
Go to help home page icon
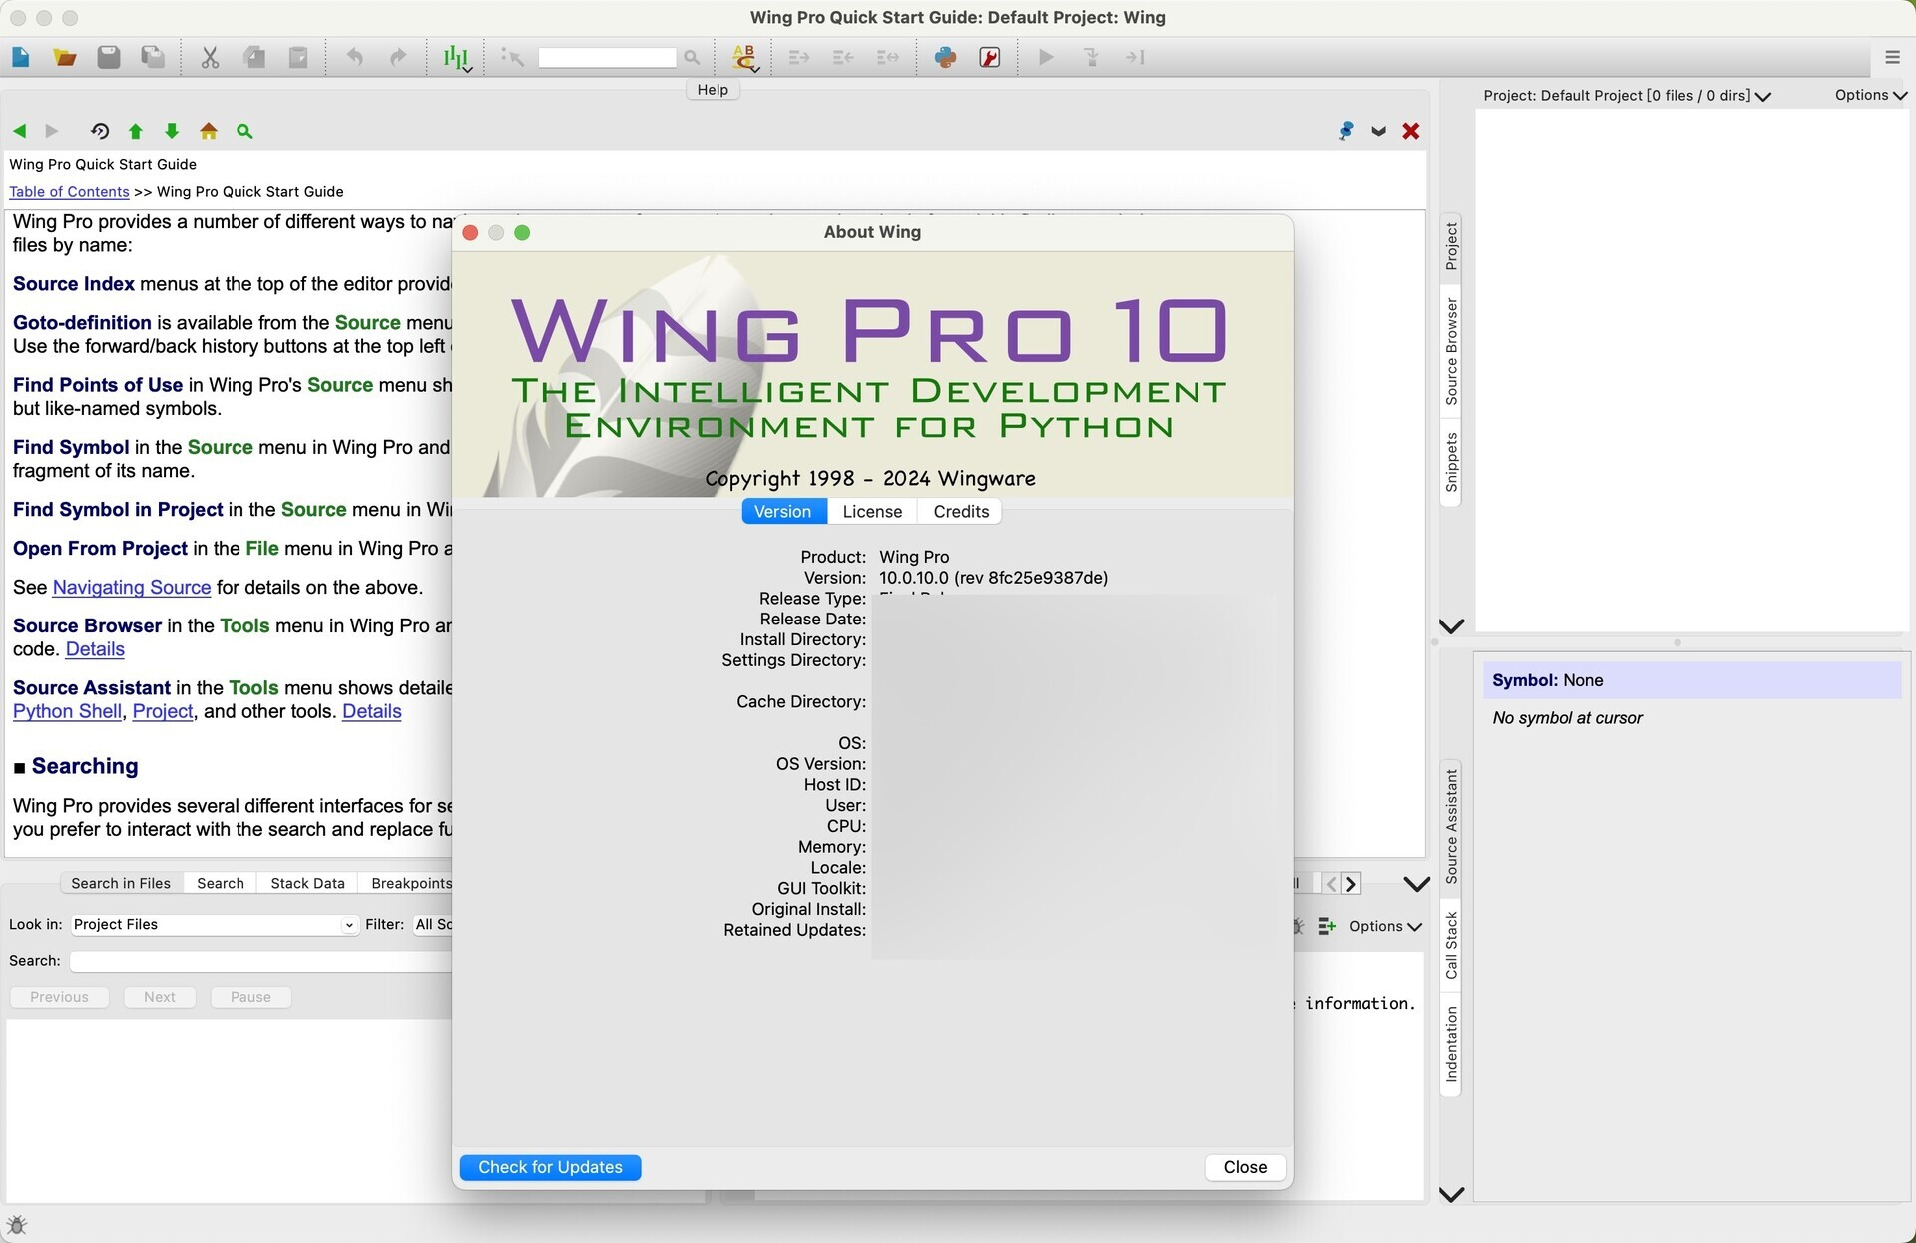pos(209,131)
